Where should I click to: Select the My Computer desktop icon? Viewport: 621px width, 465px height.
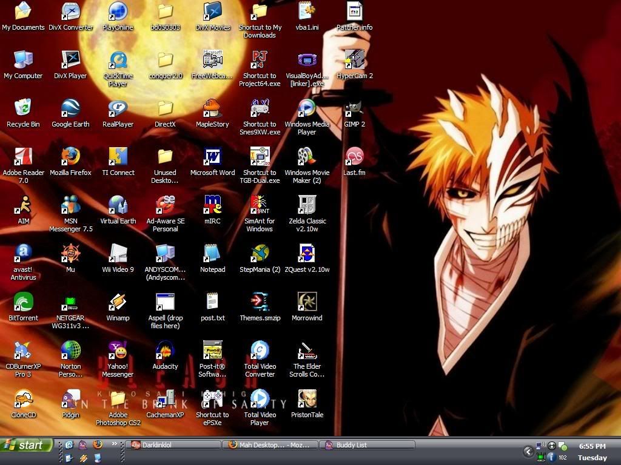click(23, 65)
